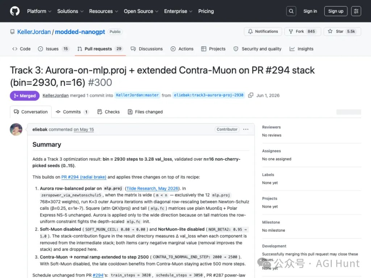The height and width of the screenshot is (278, 371).
Task: Click the 'No milestone' text
Action: pyautogui.click(x=274, y=230)
